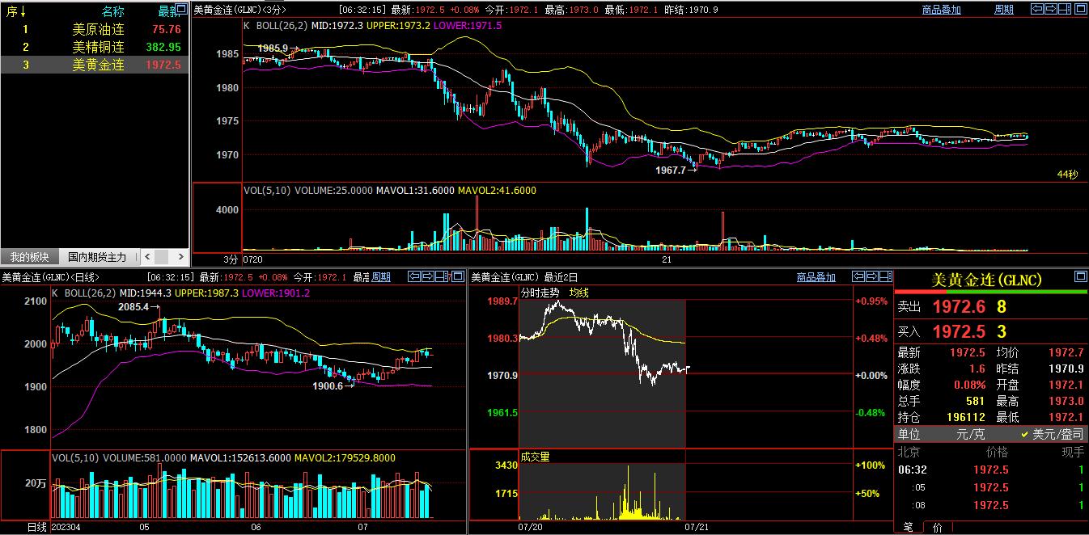Open 周期 period link in daily chart
This screenshot has width=1089, height=535.
pyautogui.click(x=380, y=277)
